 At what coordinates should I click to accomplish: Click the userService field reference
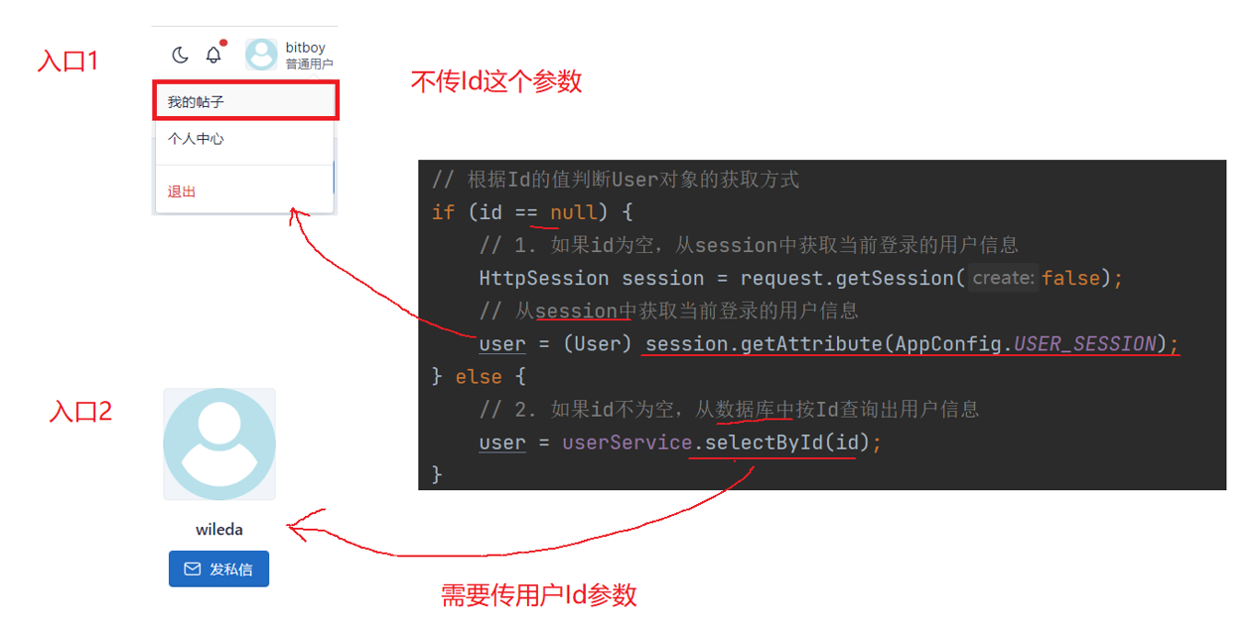click(x=627, y=441)
